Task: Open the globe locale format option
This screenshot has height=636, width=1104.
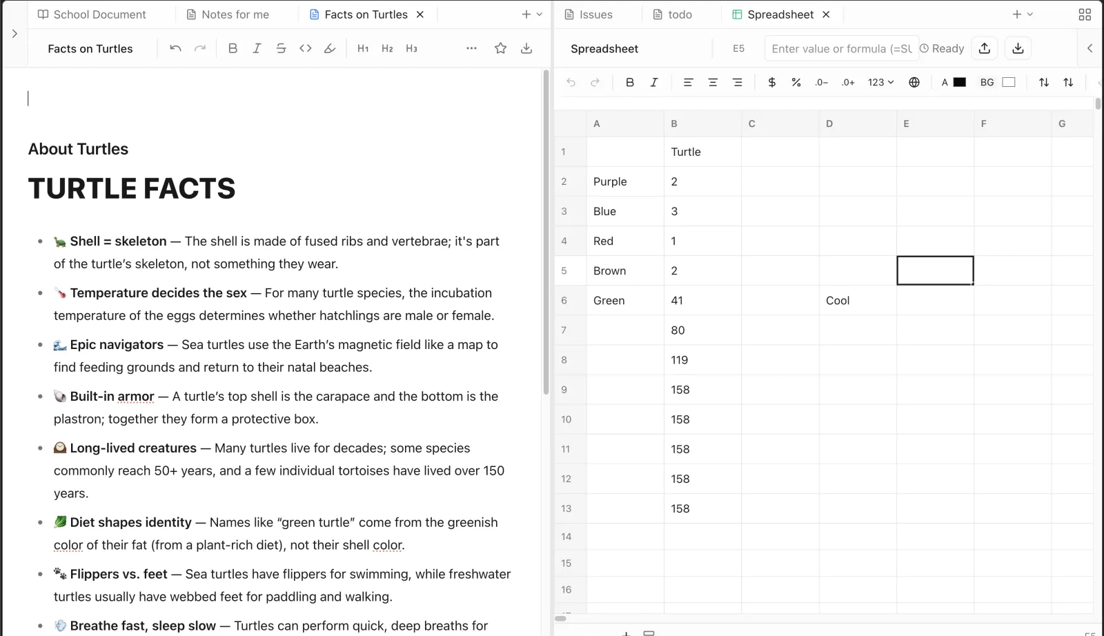Action: (x=914, y=82)
